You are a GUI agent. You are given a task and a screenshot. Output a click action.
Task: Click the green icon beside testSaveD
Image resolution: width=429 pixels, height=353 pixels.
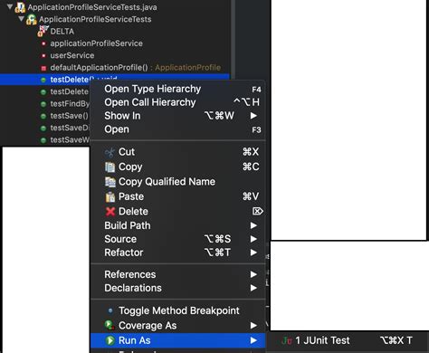(x=43, y=129)
